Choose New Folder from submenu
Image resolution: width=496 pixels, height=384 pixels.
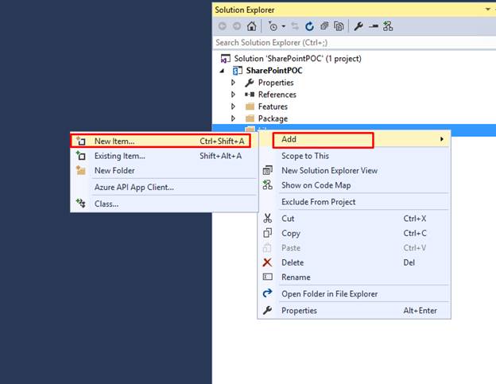click(164, 170)
